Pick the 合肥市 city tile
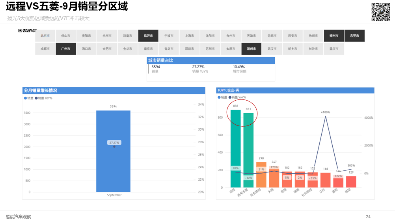Image resolution: width=395 pixels, height=221 pixels. (x=107, y=49)
